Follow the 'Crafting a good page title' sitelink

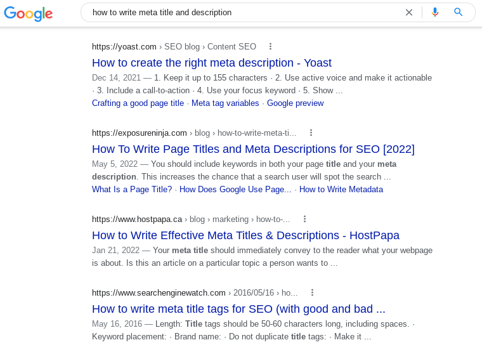(x=138, y=103)
